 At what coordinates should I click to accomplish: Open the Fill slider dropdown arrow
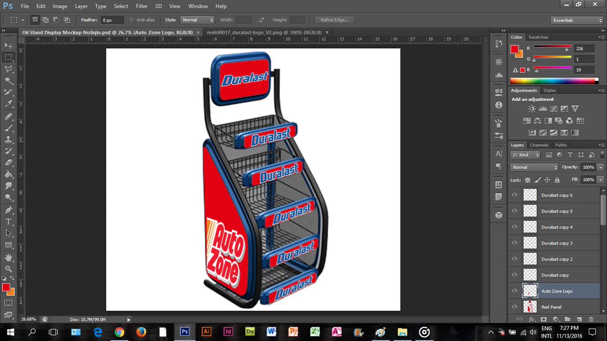[x=600, y=179]
